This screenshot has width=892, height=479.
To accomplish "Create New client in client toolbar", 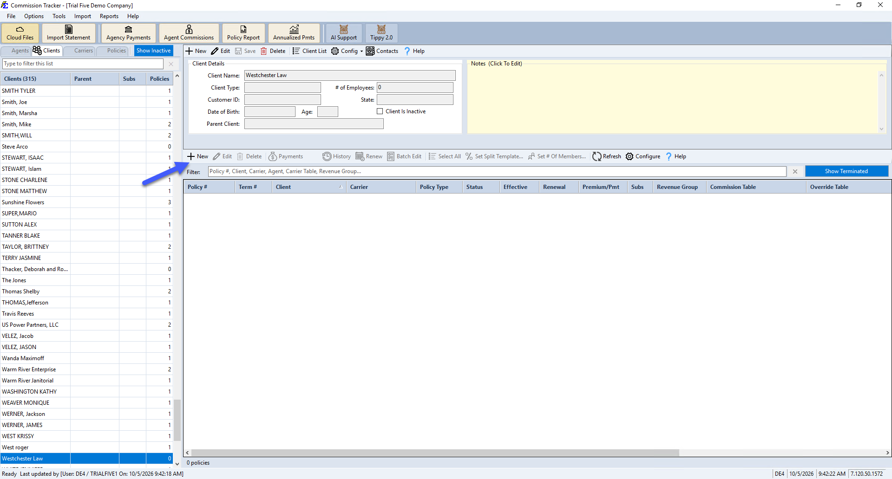I will [196, 51].
